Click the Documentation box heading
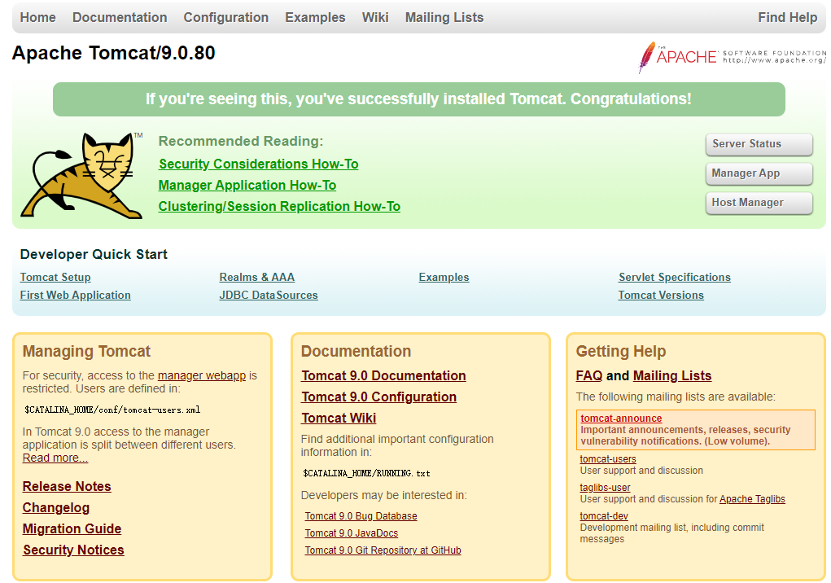The image size is (831, 583). 356,352
